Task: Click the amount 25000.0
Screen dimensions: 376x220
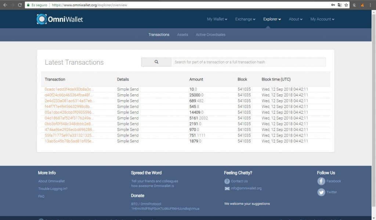Action: coord(196,95)
